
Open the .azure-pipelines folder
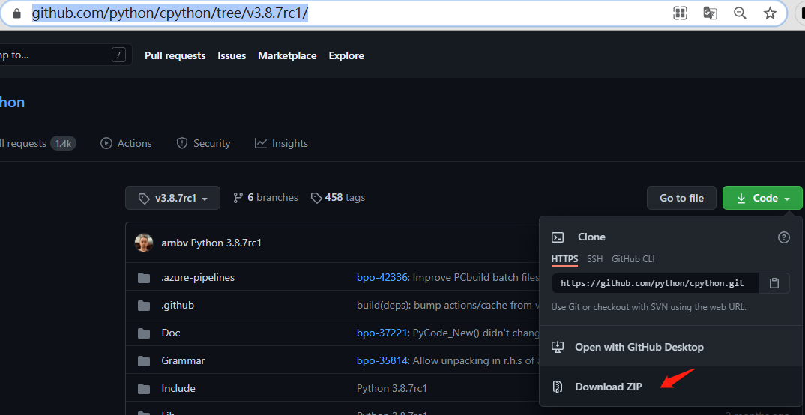click(x=198, y=277)
